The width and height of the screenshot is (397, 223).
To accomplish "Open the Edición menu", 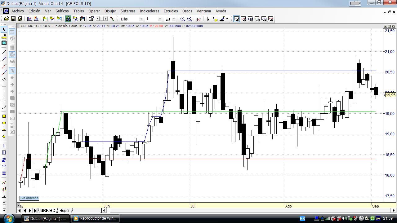I will 34,11.
